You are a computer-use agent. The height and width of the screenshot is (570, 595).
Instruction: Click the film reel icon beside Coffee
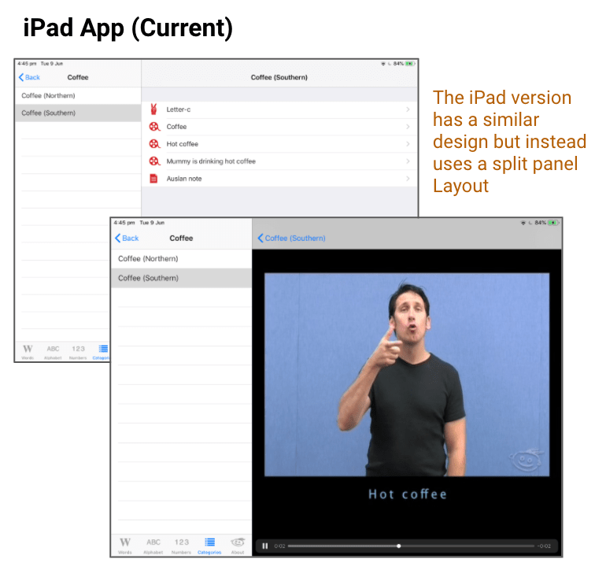pyautogui.click(x=154, y=127)
